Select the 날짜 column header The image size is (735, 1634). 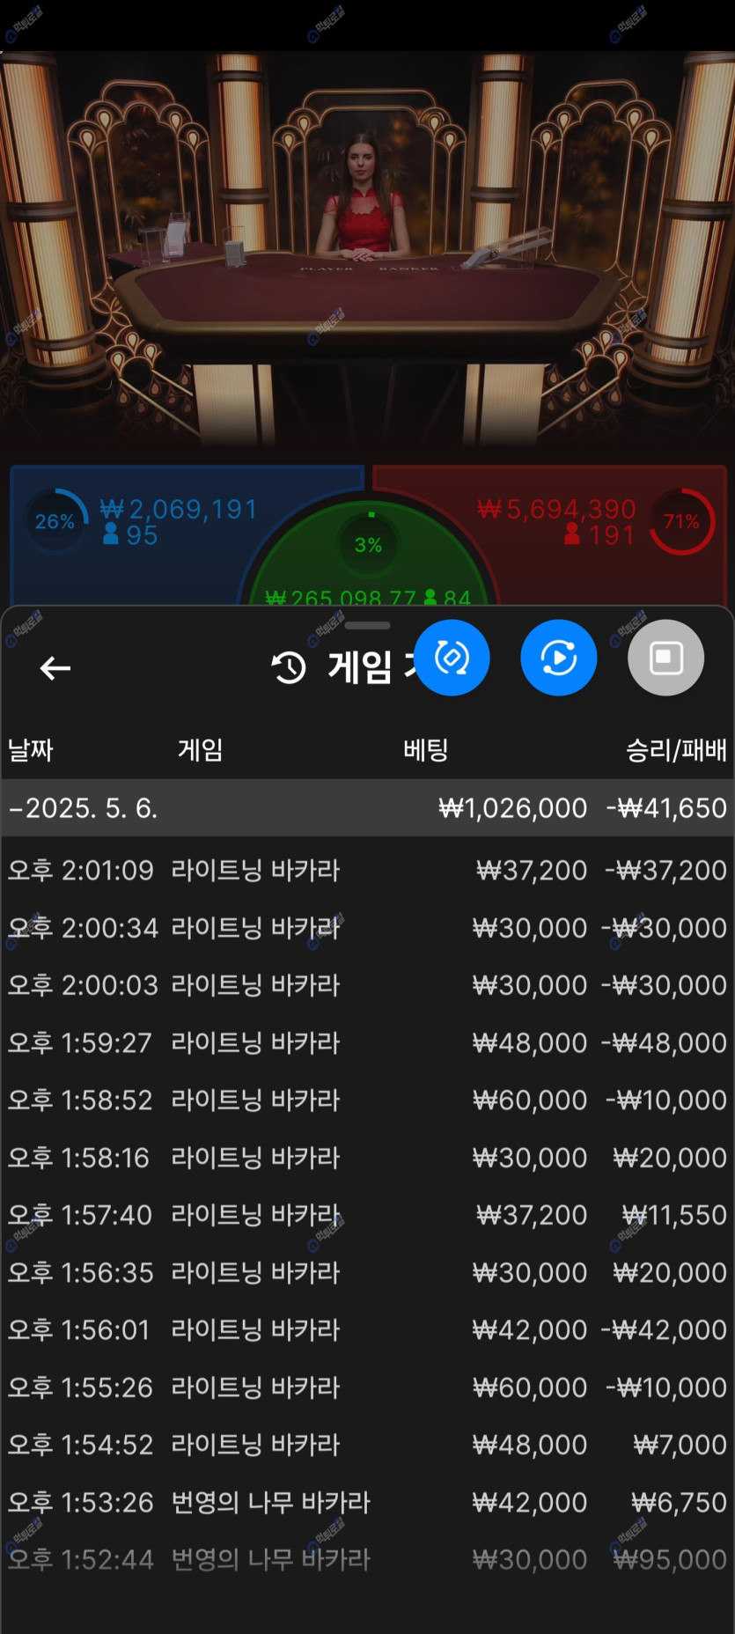[x=31, y=750]
